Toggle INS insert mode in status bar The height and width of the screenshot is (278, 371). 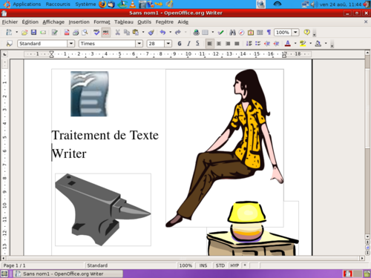(x=203, y=265)
